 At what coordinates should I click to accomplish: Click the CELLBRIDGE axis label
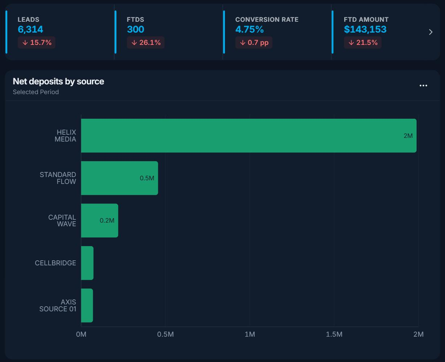(55, 263)
